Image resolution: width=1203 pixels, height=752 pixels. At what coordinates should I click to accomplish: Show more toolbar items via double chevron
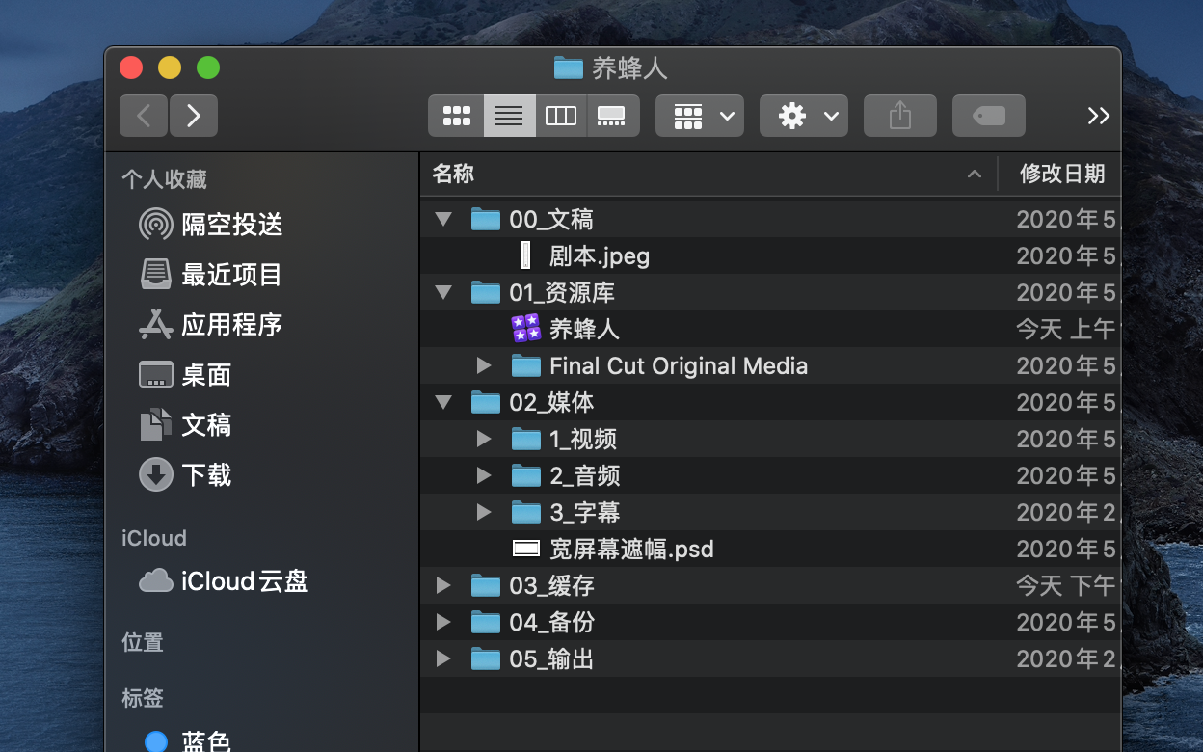point(1098,116)
